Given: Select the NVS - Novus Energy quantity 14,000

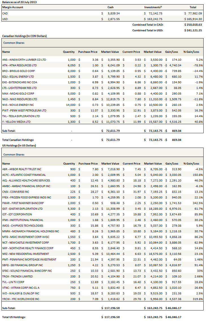Looking at the screenshot, I should tap(70, 105).
